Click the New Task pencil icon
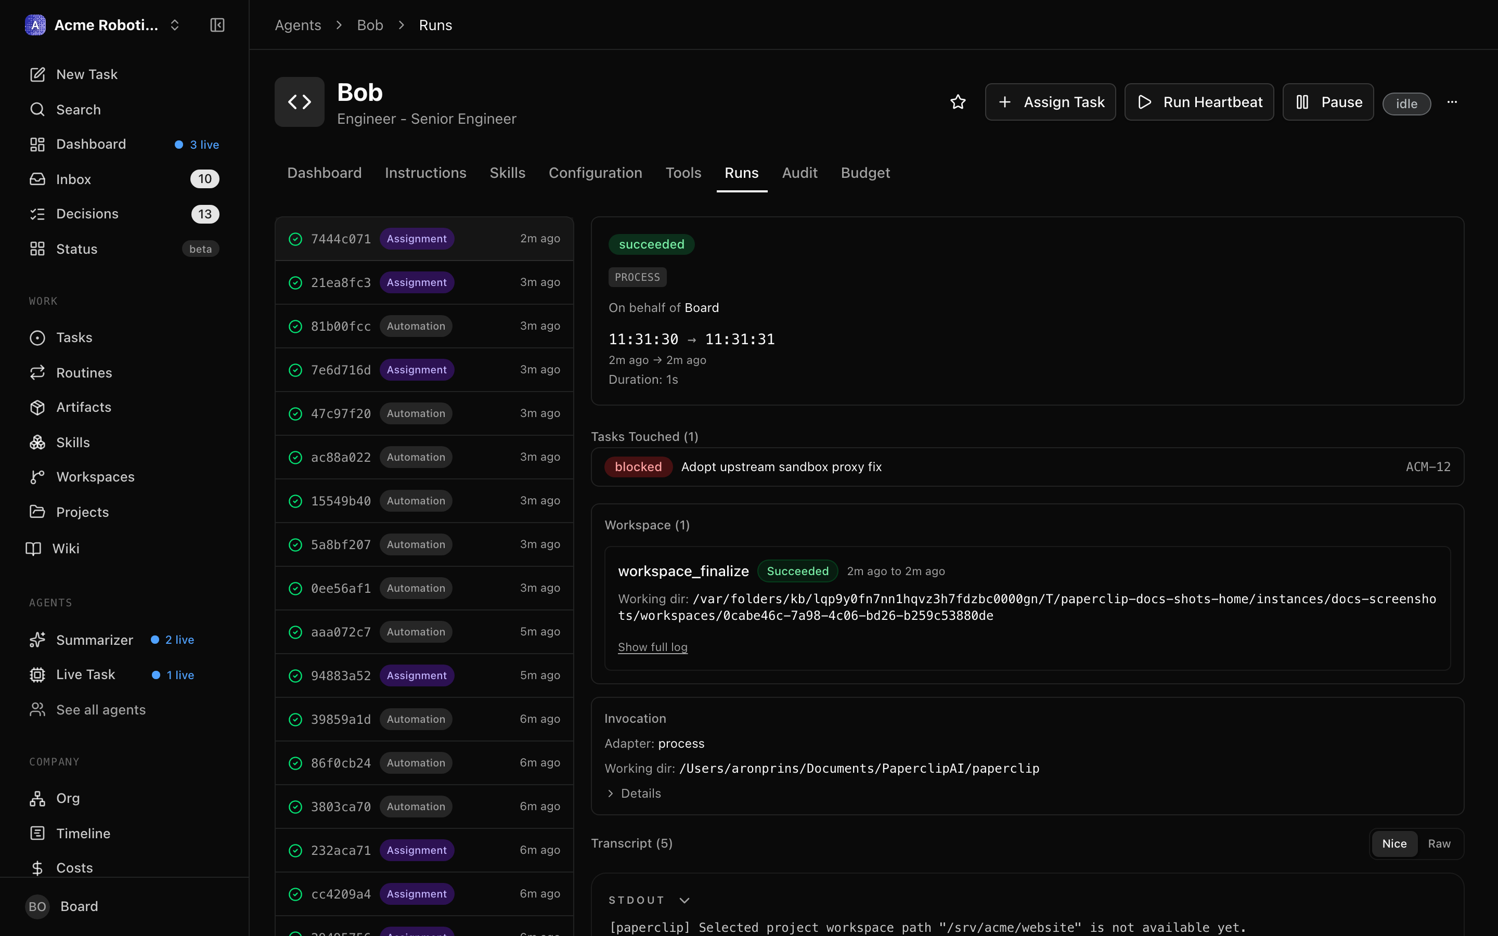This screenshot has height=936, width=1498. point(38,74)
